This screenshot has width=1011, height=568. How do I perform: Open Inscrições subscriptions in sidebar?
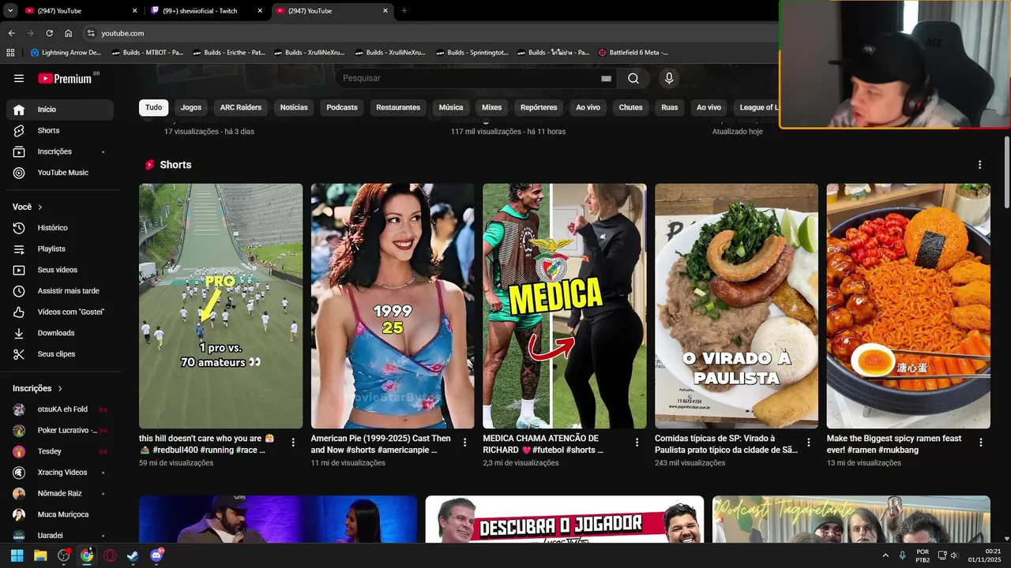tap(60, 151)
